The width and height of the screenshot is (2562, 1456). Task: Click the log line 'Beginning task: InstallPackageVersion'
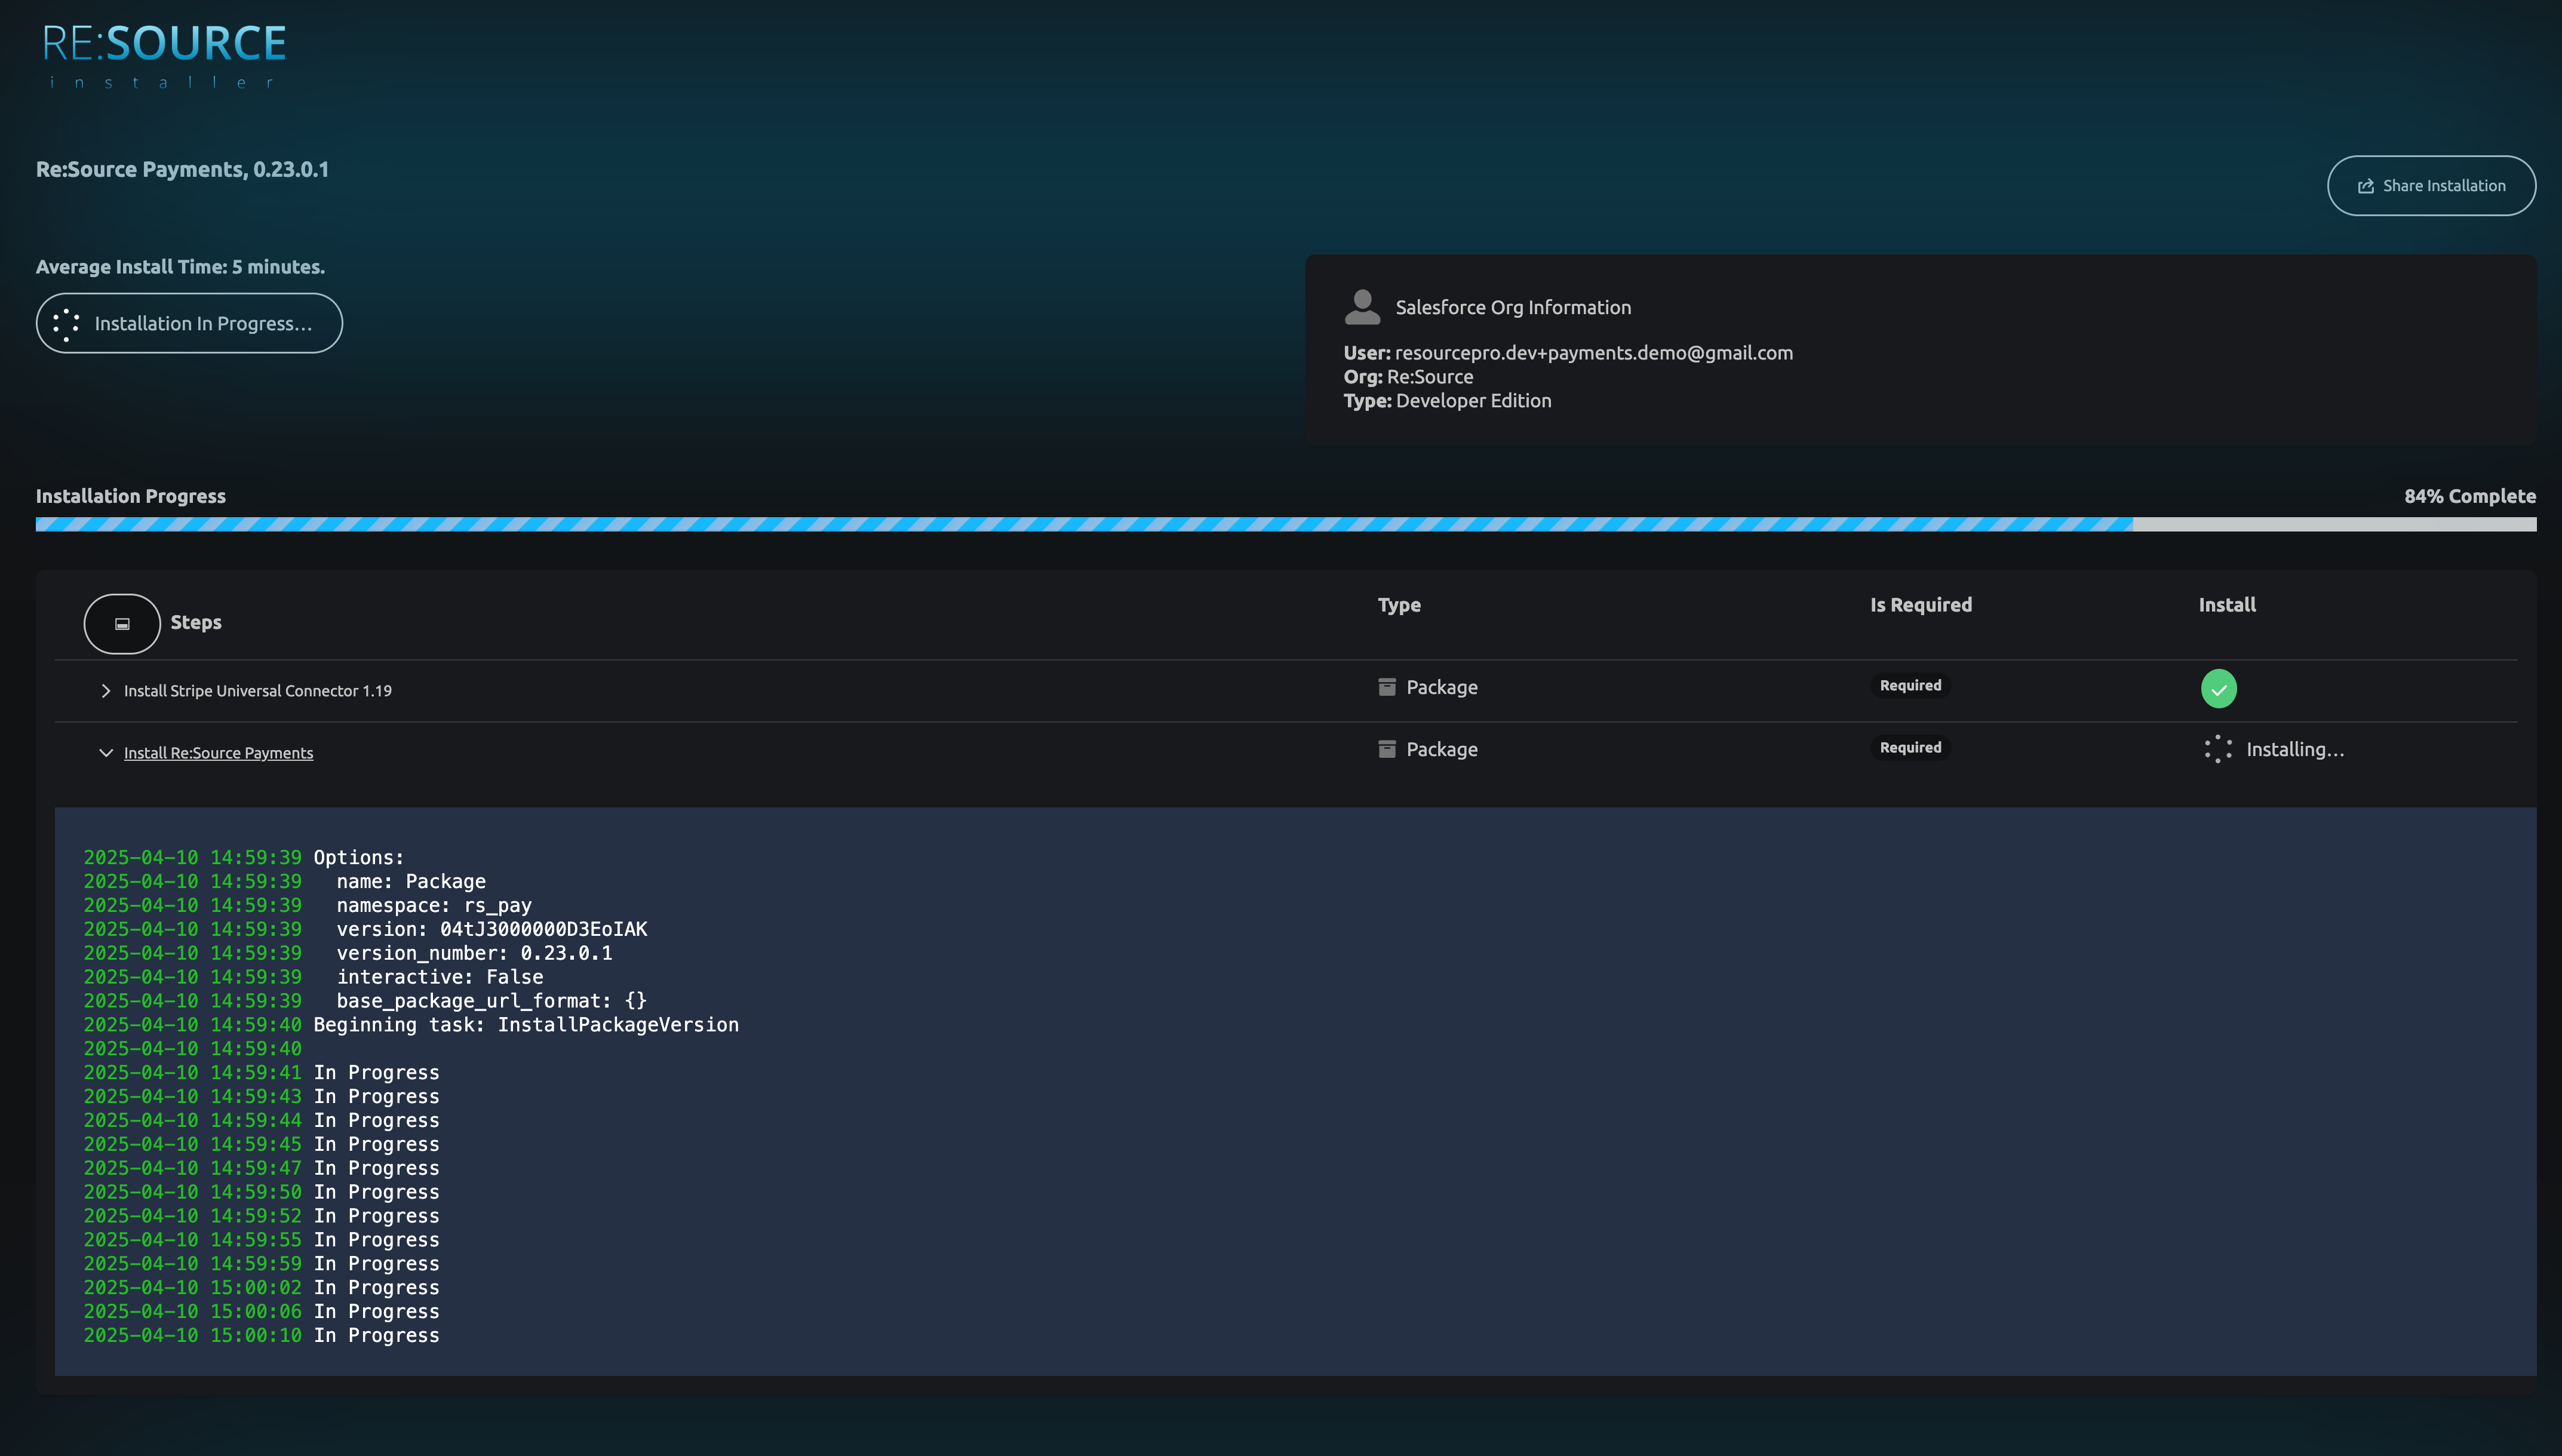[x=411, y=1025]
